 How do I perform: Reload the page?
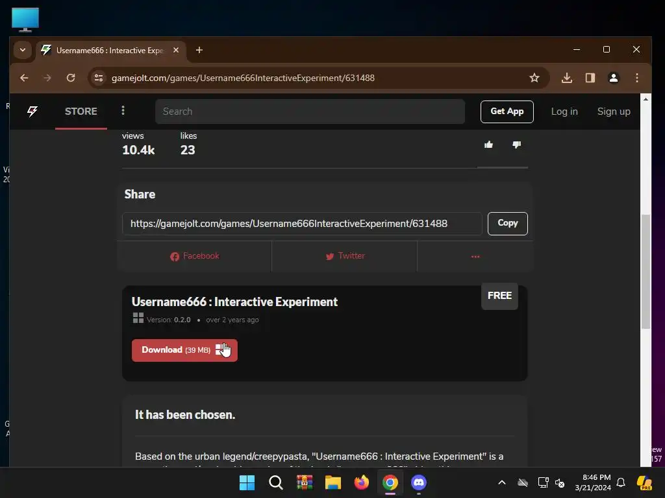pyautogui.click(x=71, y=78)
